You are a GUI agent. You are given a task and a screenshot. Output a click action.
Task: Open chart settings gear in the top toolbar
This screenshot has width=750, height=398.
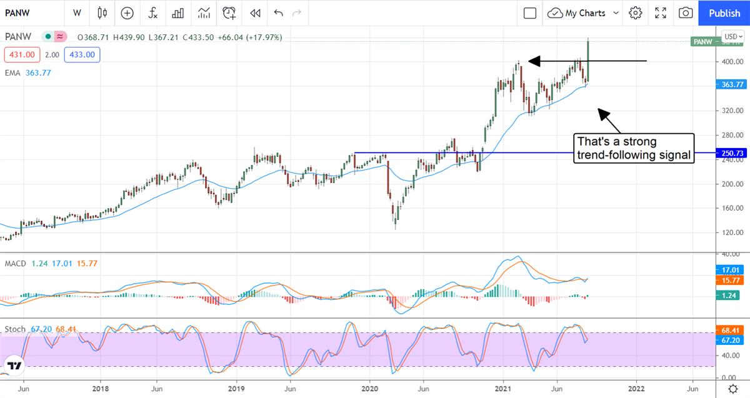[636, 12]
